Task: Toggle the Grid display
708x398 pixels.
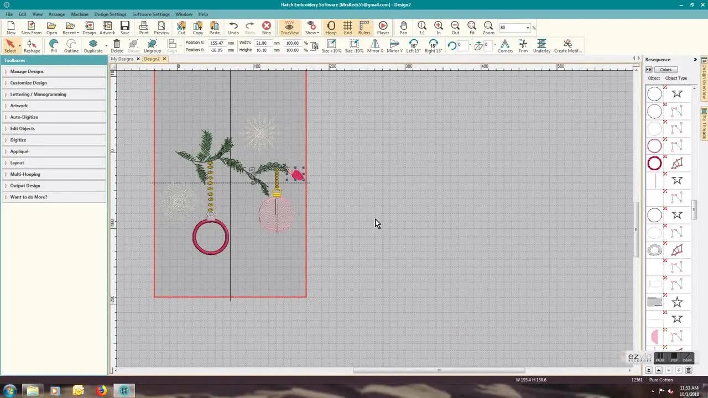Action: tap(347, 28)
